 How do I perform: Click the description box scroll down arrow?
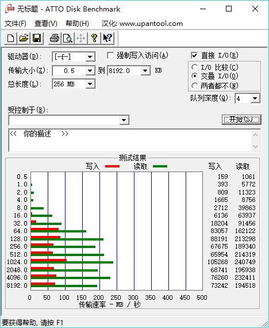[255, 146]
